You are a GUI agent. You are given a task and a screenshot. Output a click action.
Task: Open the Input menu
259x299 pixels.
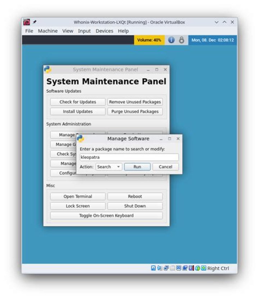tap(85, 31)
